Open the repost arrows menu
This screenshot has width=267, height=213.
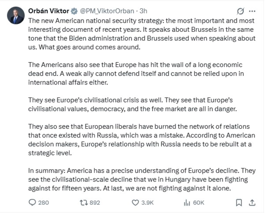(x=84, y=202)
